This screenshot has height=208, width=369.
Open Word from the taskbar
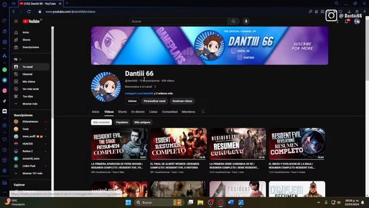click(231, 203)
